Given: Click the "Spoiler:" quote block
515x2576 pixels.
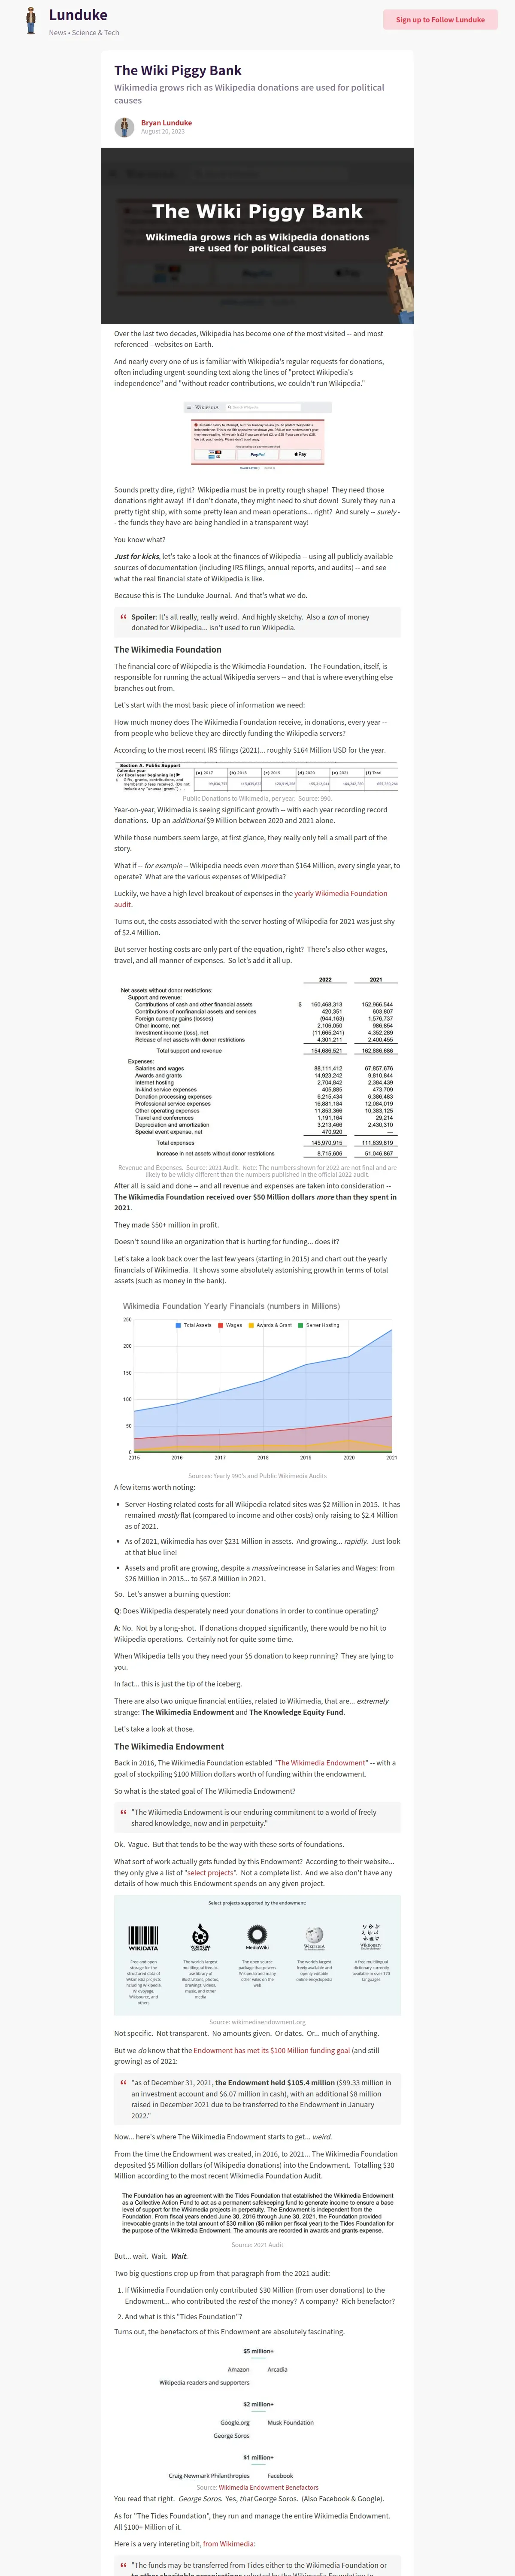Looking at the screenshot, I should [x=257, y=622].
